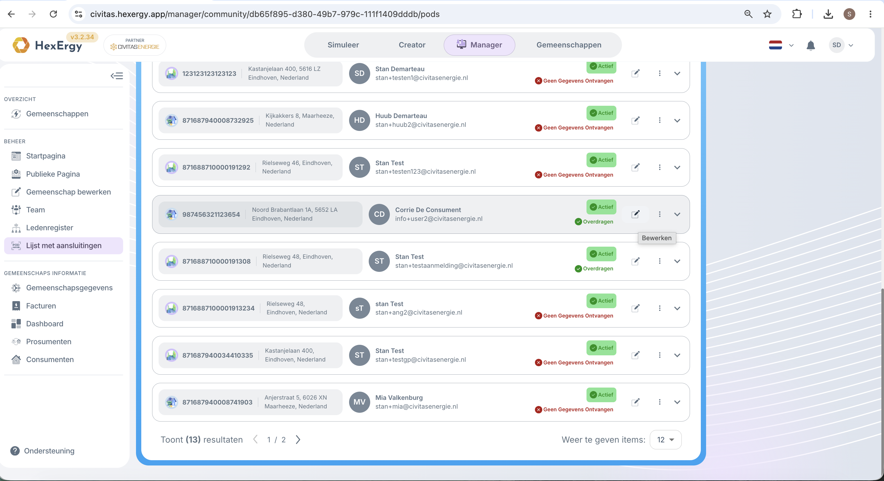The width and height of the screenshot is (884, 481).
Task: Click the HexErgy logo
Action: click(48, 45)
